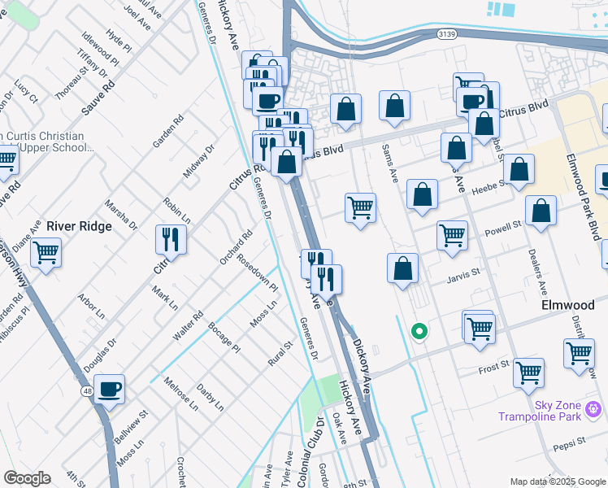Screen dimensions: 608x488
Task: Select the fork-and-knife marker on Dickory Ave
Action: point(326,279)
